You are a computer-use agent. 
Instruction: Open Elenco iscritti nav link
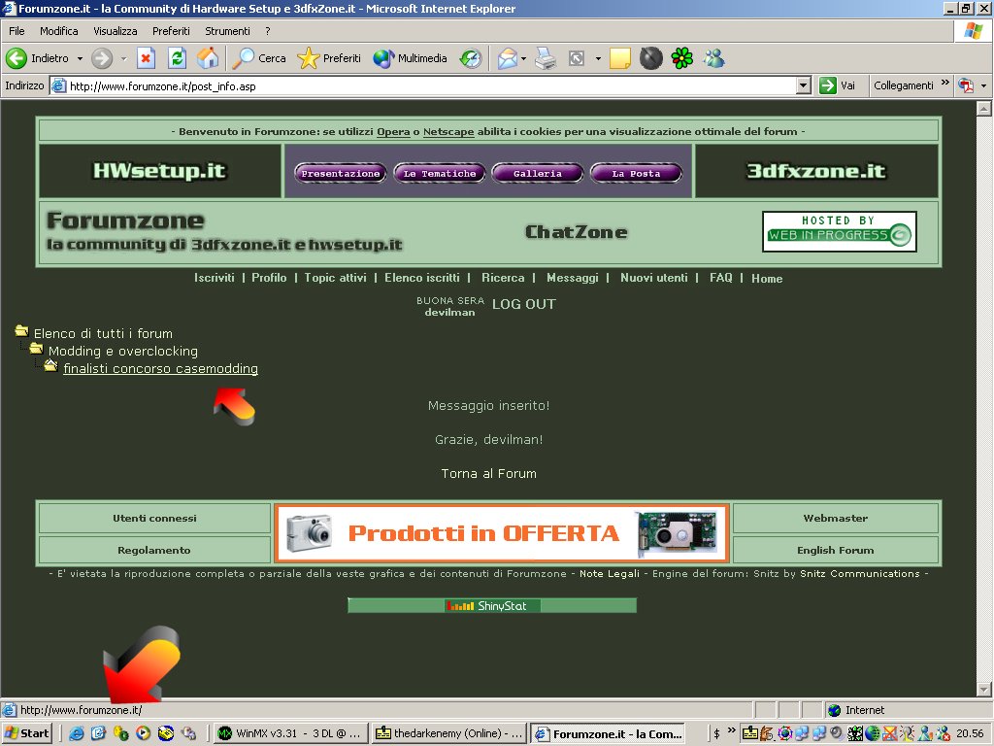coord(422,278)
